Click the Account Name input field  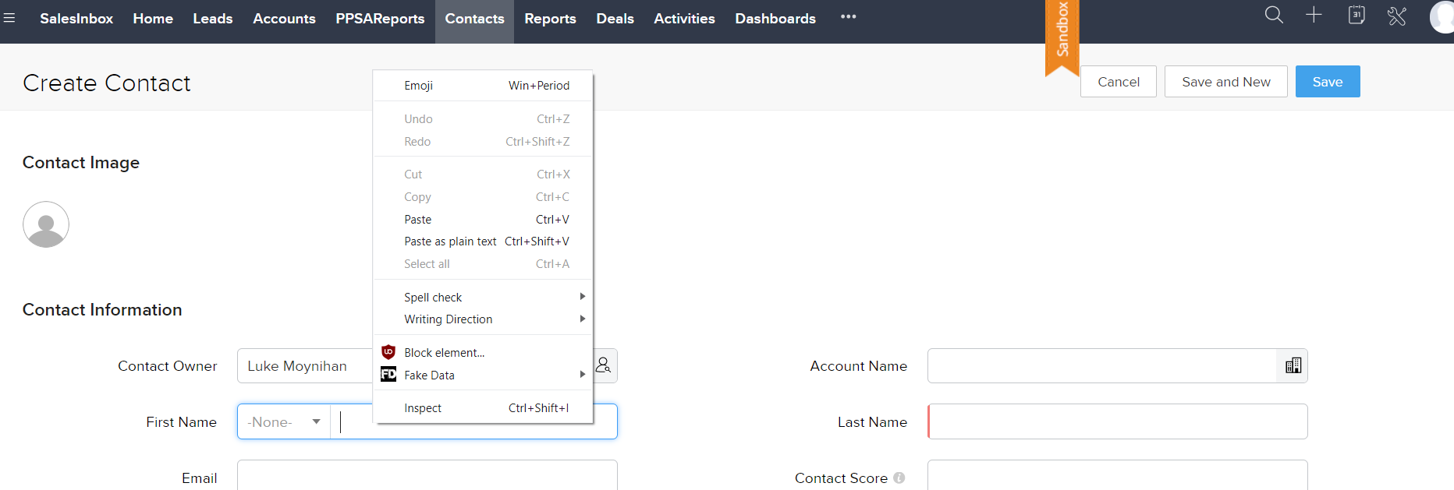(1101, 365)
